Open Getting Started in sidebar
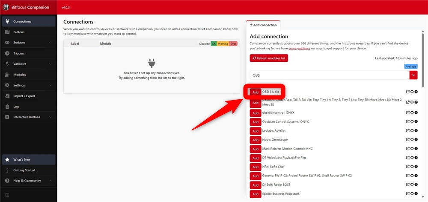The height and width of the screenshot is (202, 428). click(28, 170)
